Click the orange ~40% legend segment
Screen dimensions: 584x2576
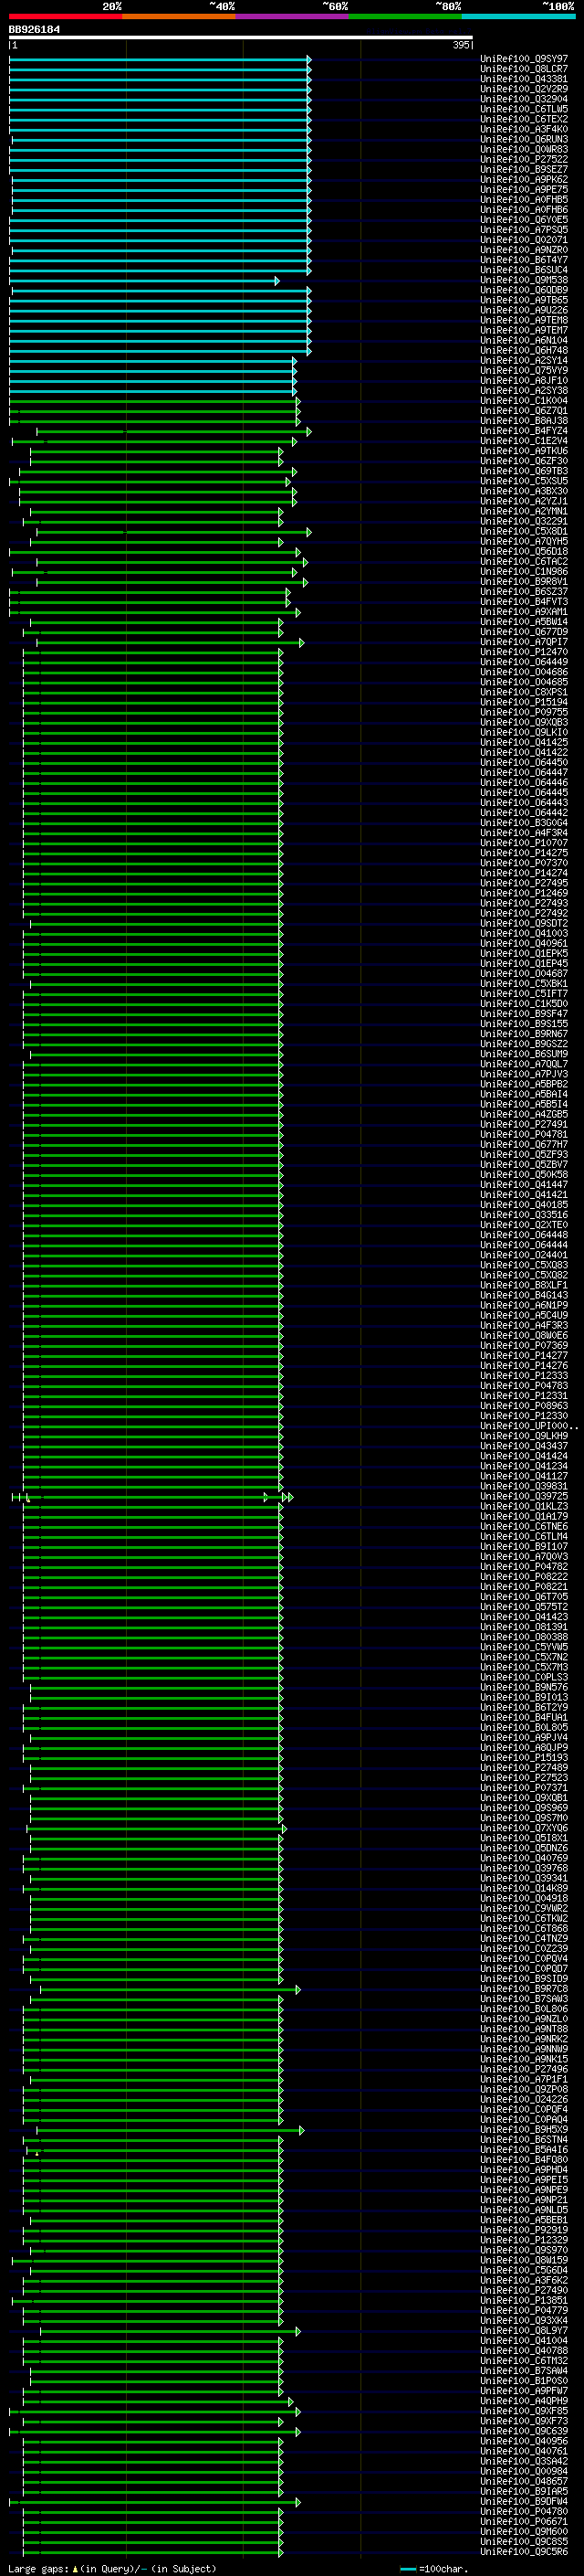179,16
